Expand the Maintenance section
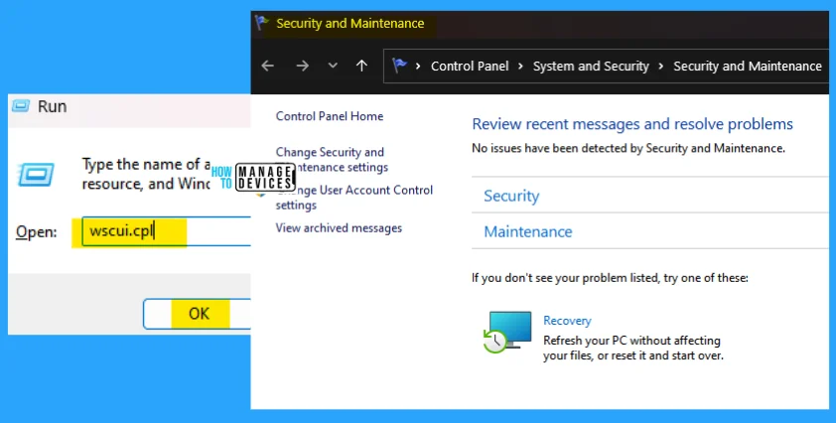This screenshot has height=423, width=836. click(x=527, y=232)
